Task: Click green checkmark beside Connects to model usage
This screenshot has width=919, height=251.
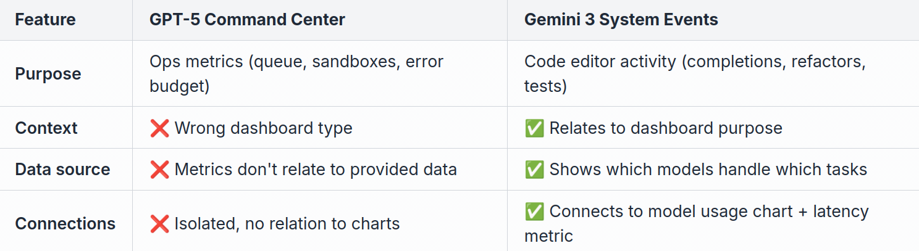Action: (534, 212)
